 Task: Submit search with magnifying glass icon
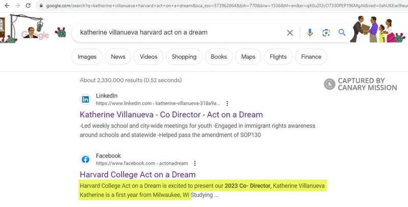click(342, 33)
